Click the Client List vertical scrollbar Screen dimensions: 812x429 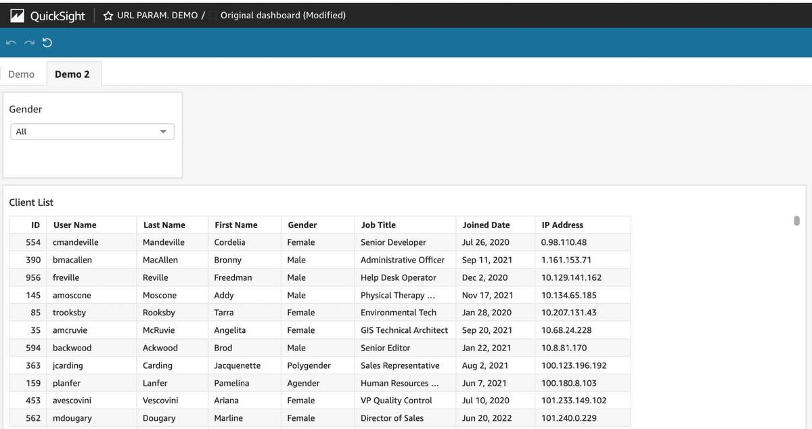pos(796,221)
